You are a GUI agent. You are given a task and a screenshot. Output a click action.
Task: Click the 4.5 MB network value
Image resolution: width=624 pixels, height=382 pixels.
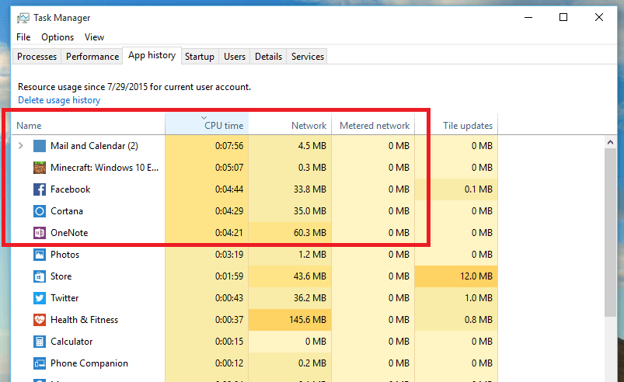point(312,146)
